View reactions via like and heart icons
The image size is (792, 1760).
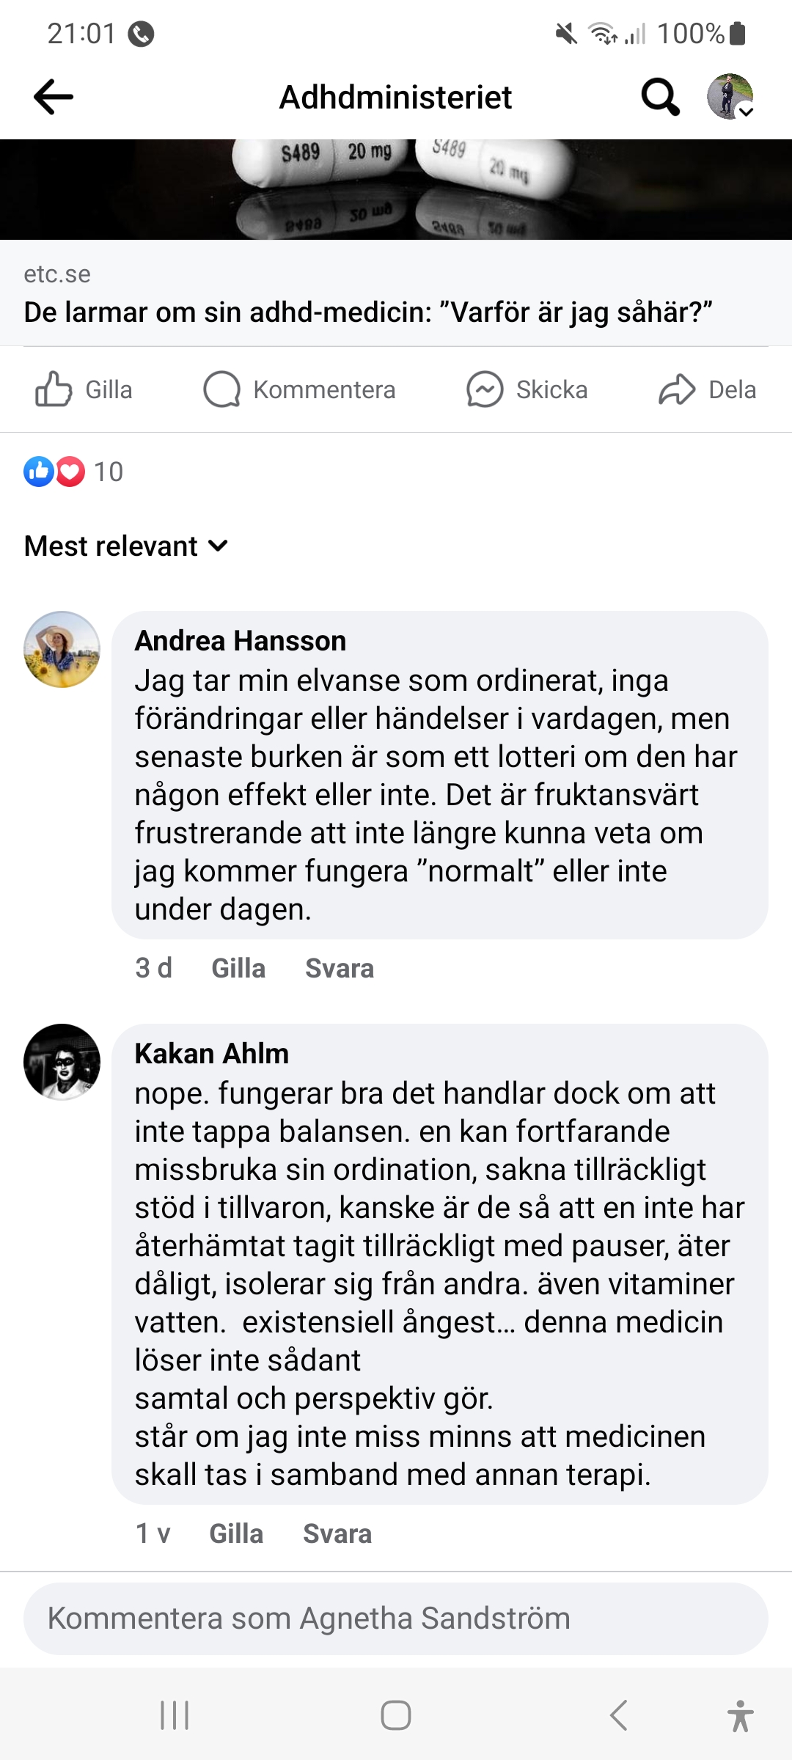55,472
